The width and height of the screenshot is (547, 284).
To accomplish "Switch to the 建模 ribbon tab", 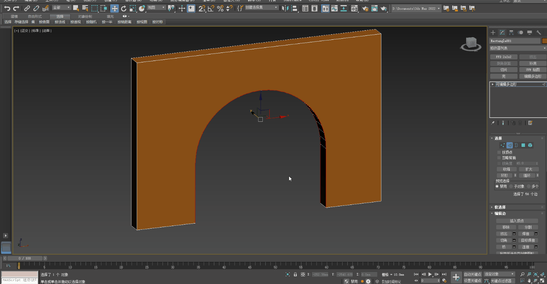I will click(14, 16).
